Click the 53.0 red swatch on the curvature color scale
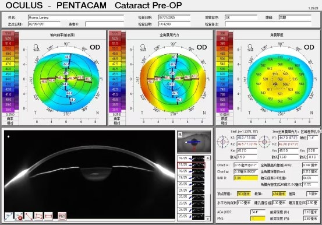This screenshot has height=225, width=322. (x=8, y=33)
